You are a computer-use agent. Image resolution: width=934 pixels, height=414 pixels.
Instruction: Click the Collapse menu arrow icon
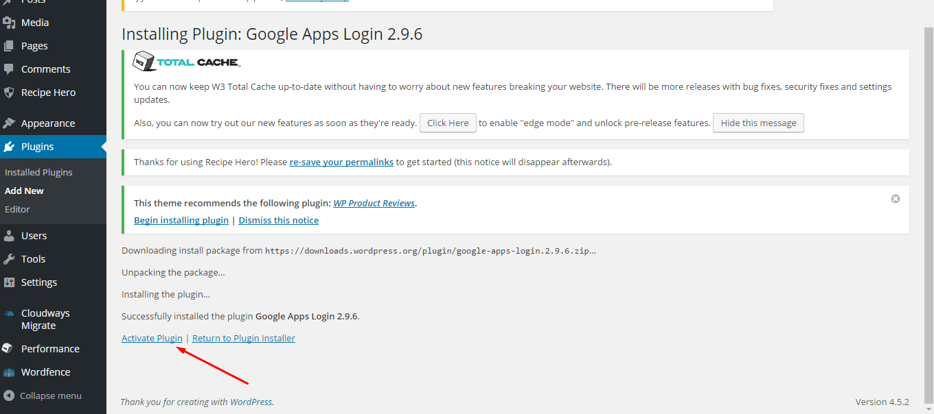tap(9, 395)
